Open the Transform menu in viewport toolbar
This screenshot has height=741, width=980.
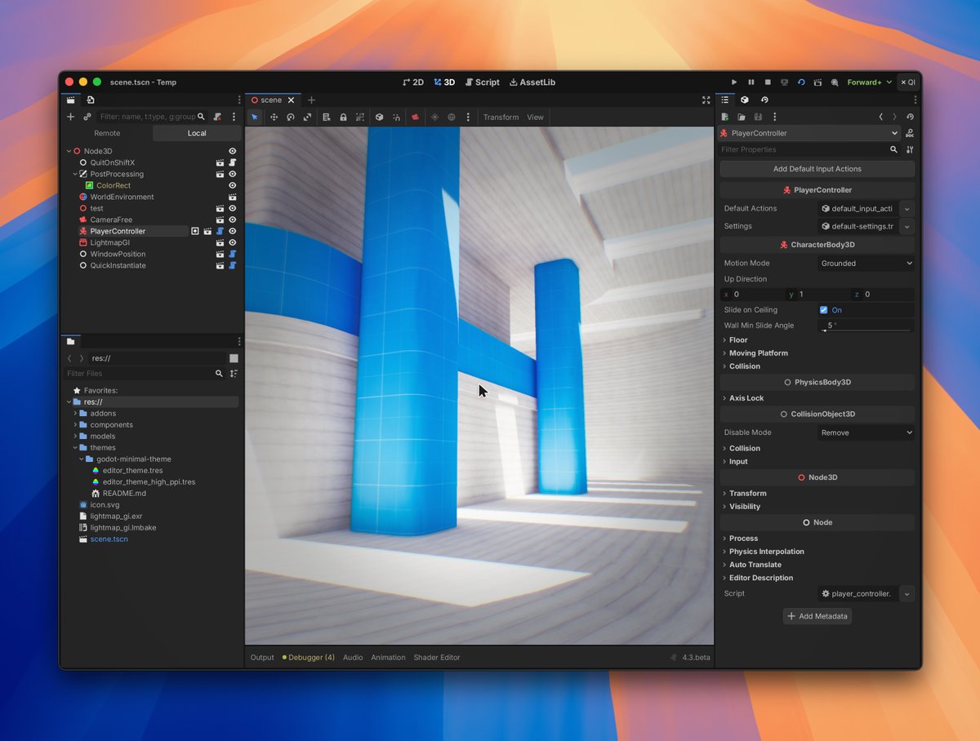click(501, 118)
